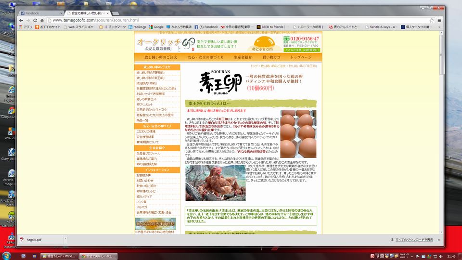
Task: Open the おすすめサイト bookmark
Action: pyautogui.click(x=48, y=27)
